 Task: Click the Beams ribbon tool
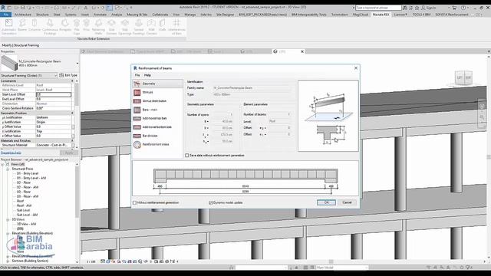tap(22, 25)
